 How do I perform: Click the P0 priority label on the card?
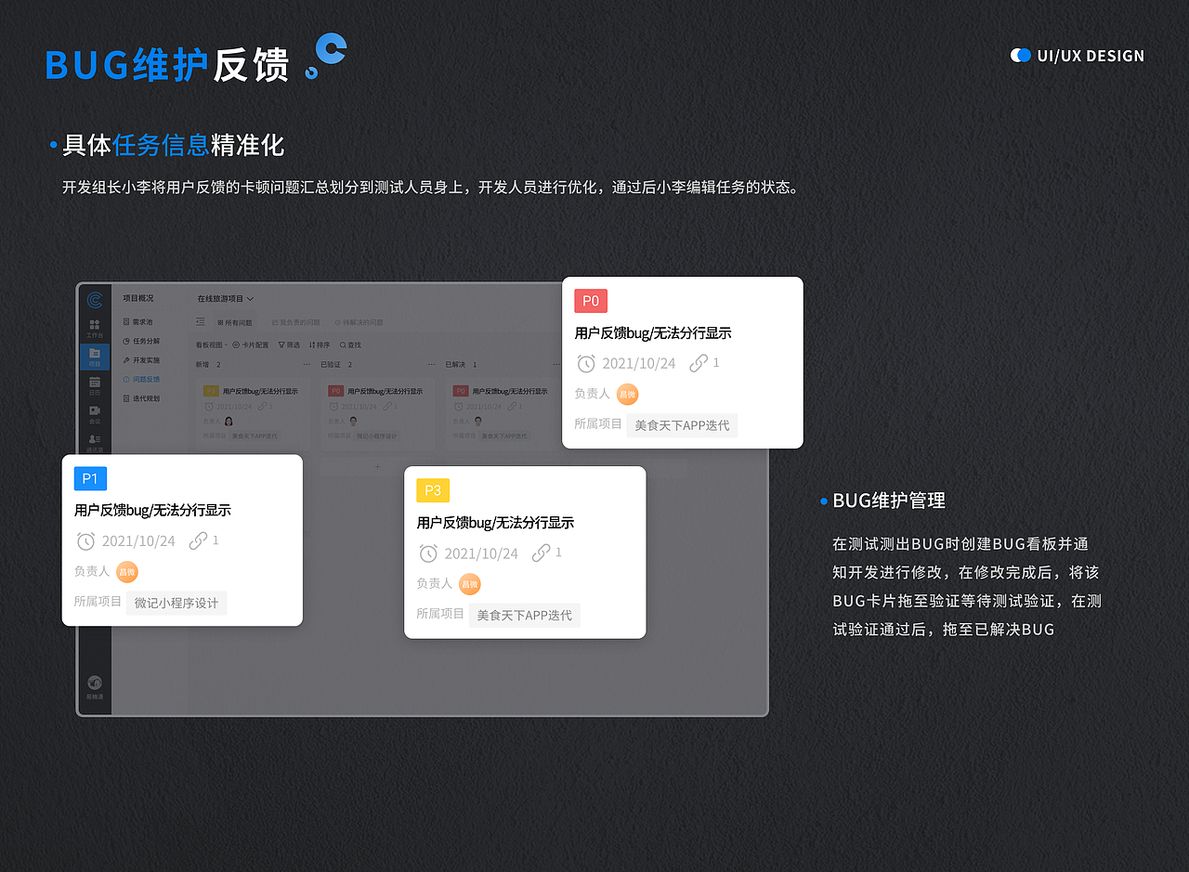click(591, 300)
